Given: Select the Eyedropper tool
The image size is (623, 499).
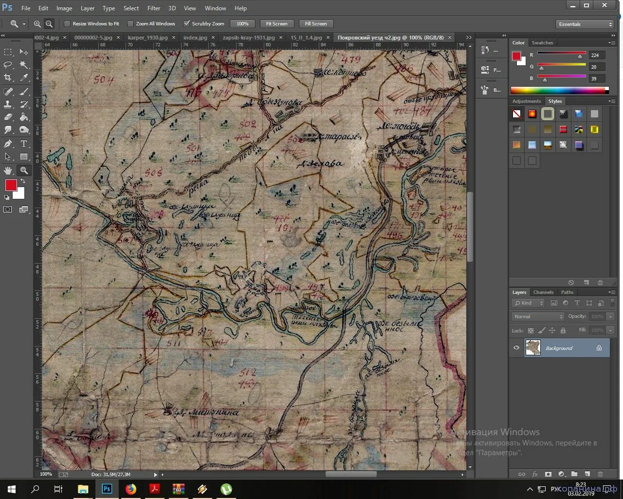Looking at the screenshot, I should [23, 77].
